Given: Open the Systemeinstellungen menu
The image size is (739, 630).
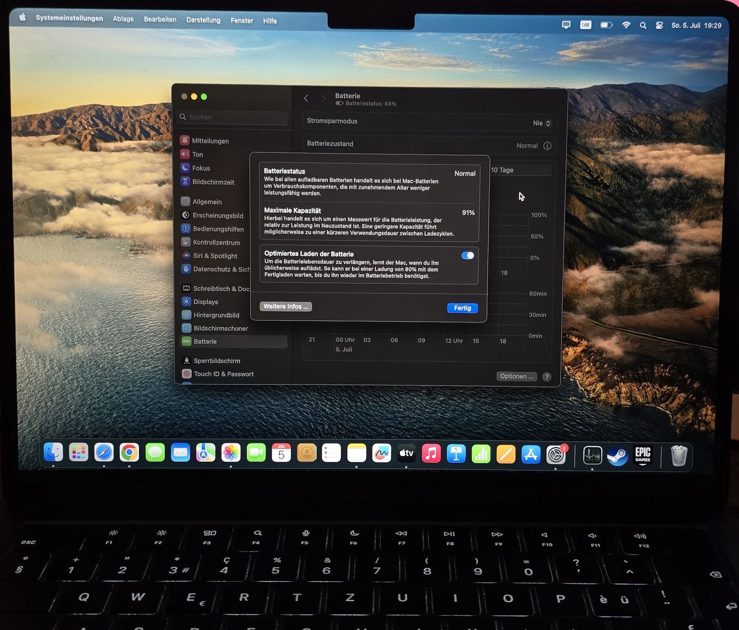Looking at the screenshot, I should coord(70,18).
